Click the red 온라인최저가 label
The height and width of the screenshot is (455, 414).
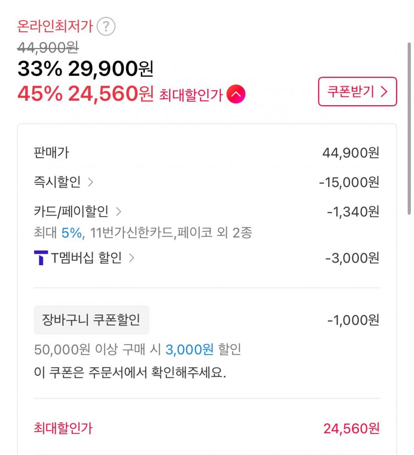pyautogui.click(x=55, y=27)
